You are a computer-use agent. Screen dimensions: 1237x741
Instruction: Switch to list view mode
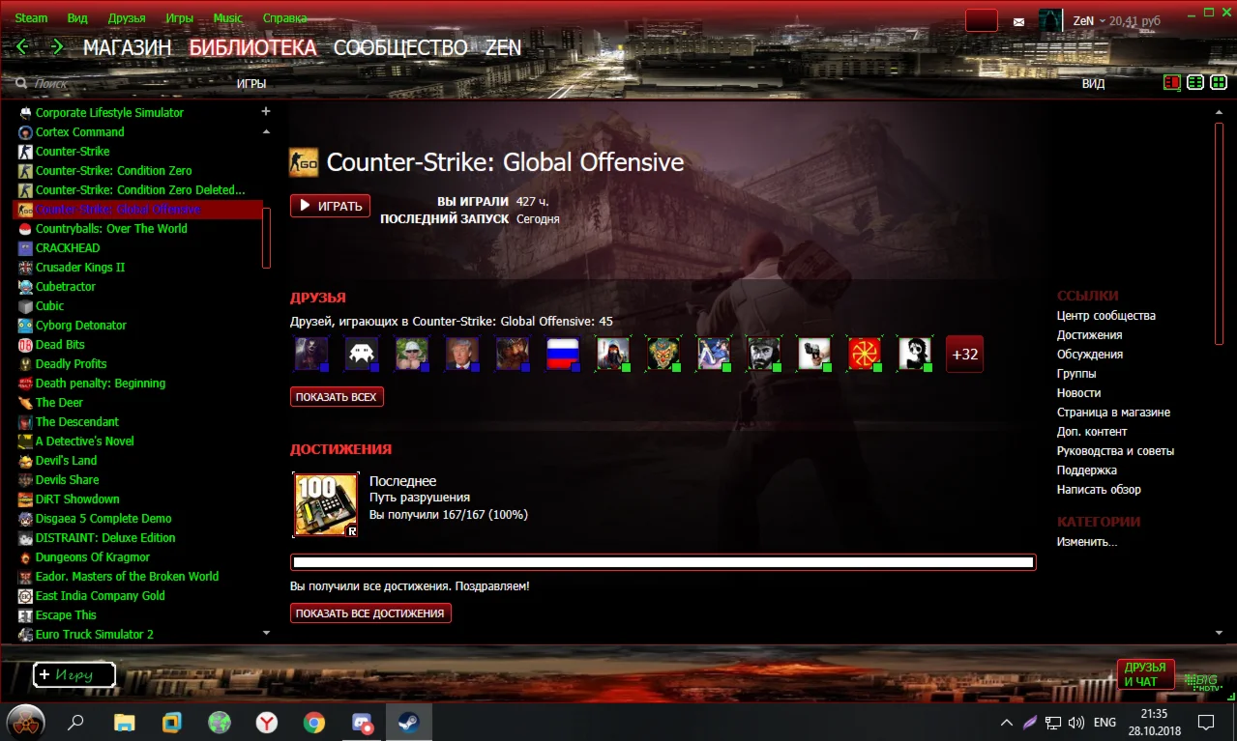tap(1195, 83)
